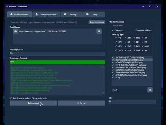Click the green 100% downloads progress bar
This screenshot has height=125, width=166.
[57, 62]
